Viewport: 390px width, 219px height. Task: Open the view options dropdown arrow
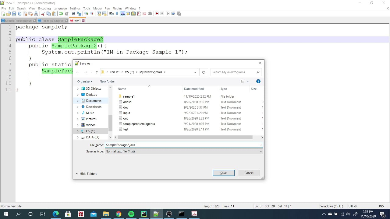248,81
